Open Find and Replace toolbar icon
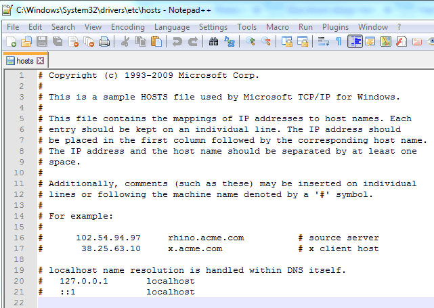 coord(229,41)
